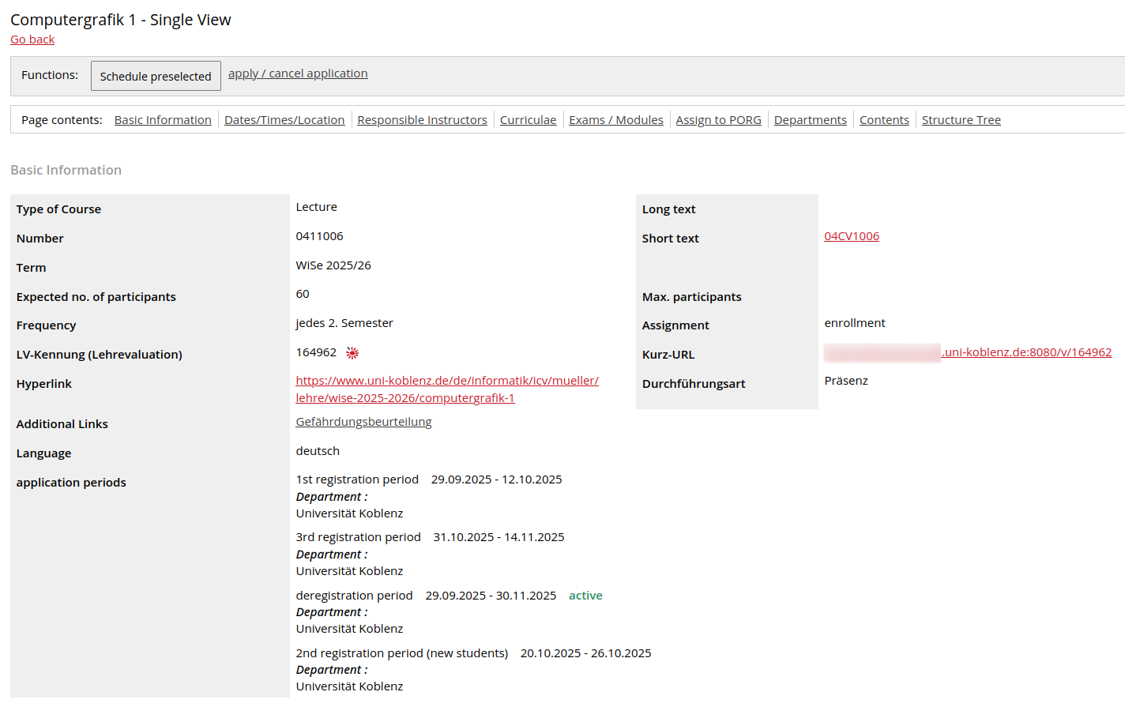Open the Exams / Modules section link
The image size is (1125, 707).
616,120
